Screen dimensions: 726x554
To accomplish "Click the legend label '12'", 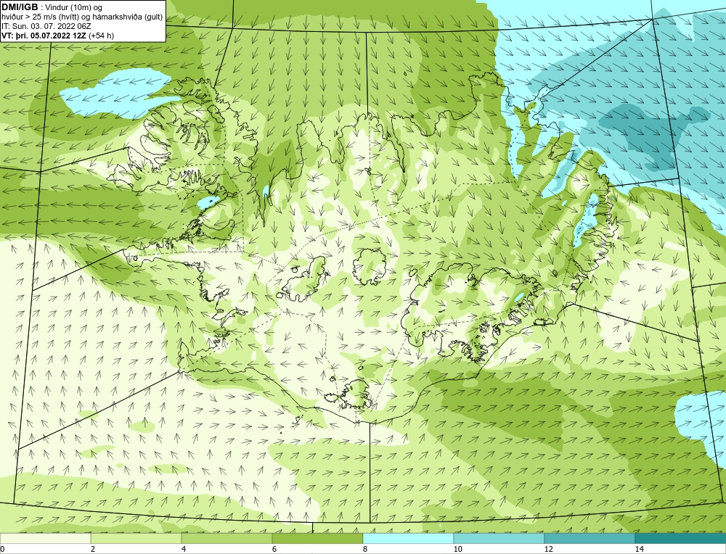I will tap(549, 550).
